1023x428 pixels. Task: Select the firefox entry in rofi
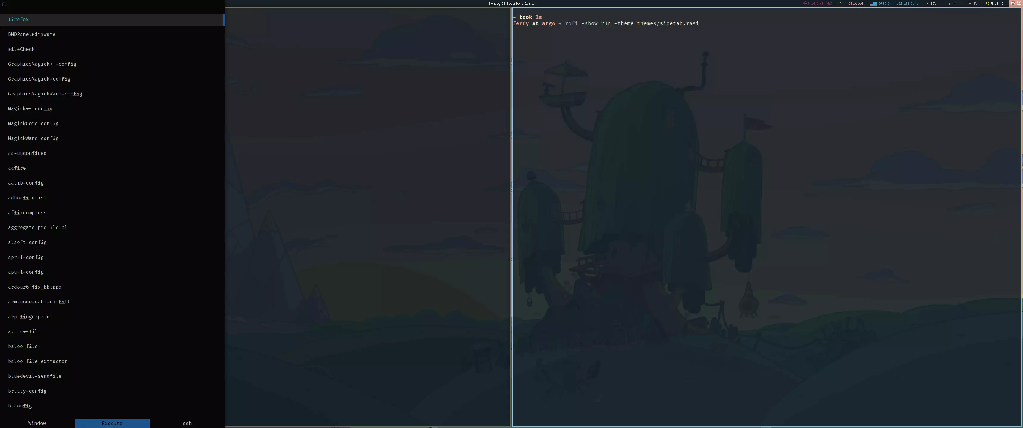pos(112,19)
